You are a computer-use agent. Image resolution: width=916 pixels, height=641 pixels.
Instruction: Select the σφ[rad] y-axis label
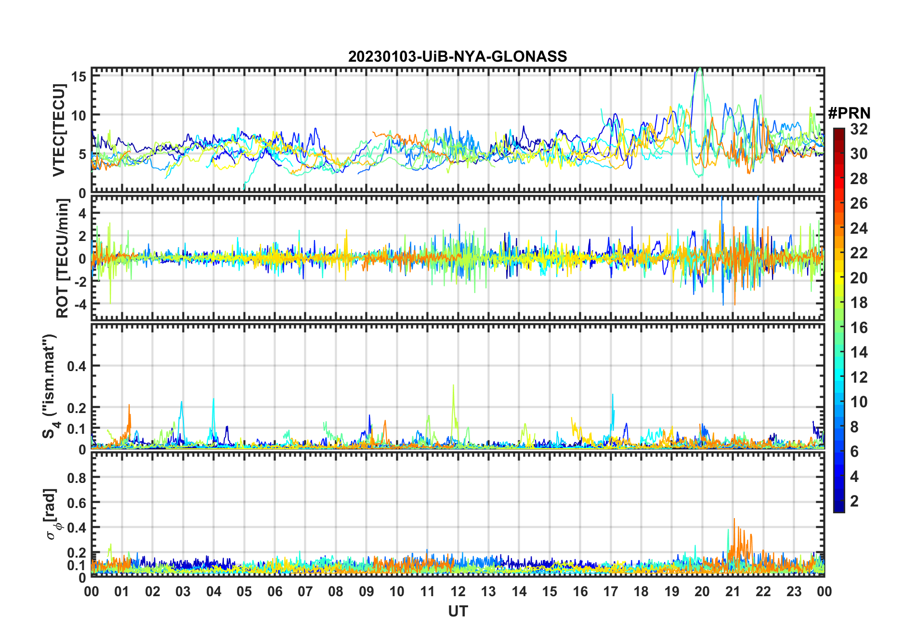tap(52, 514)
